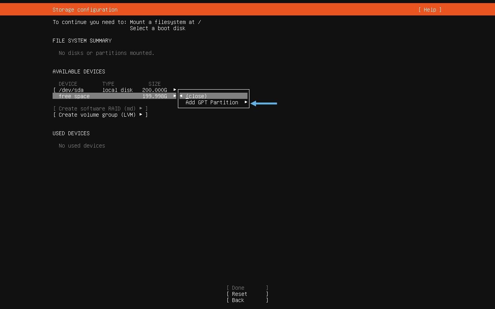Expand the /dev/sda disk options arrow
The height and width of the screenshot is (309, 495).
(175, 90)
